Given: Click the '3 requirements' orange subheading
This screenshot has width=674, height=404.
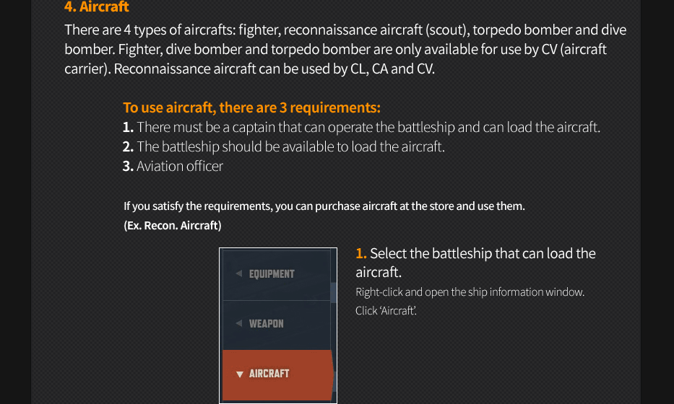Looking at the screenshot, I should pyautogui.click(x=251, y=107).
